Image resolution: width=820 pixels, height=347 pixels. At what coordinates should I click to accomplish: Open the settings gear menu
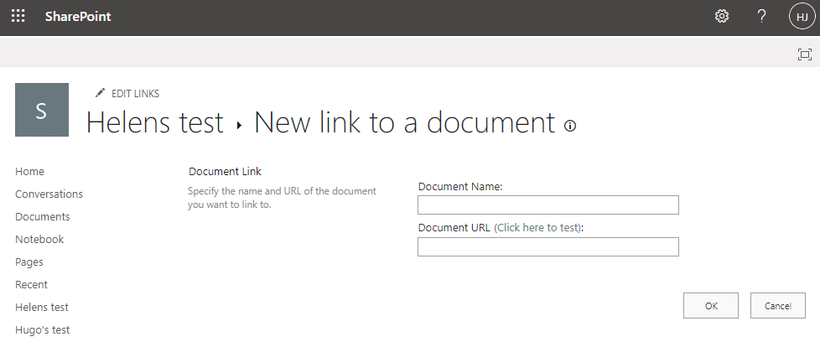pos(721,17)
